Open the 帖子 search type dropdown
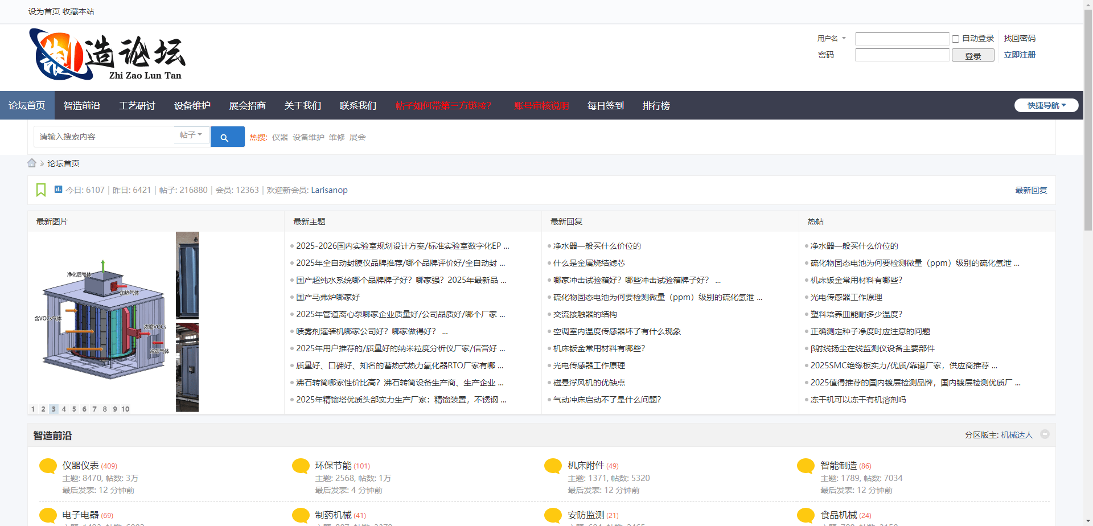This screenshot has height=526, width=1093. point(191,135)
